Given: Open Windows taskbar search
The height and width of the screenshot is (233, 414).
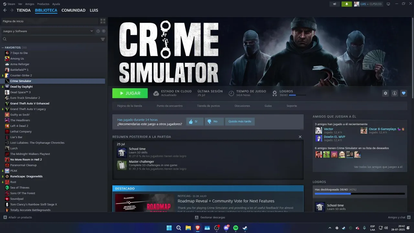Looking at the screenshot, I should (179, 228).
